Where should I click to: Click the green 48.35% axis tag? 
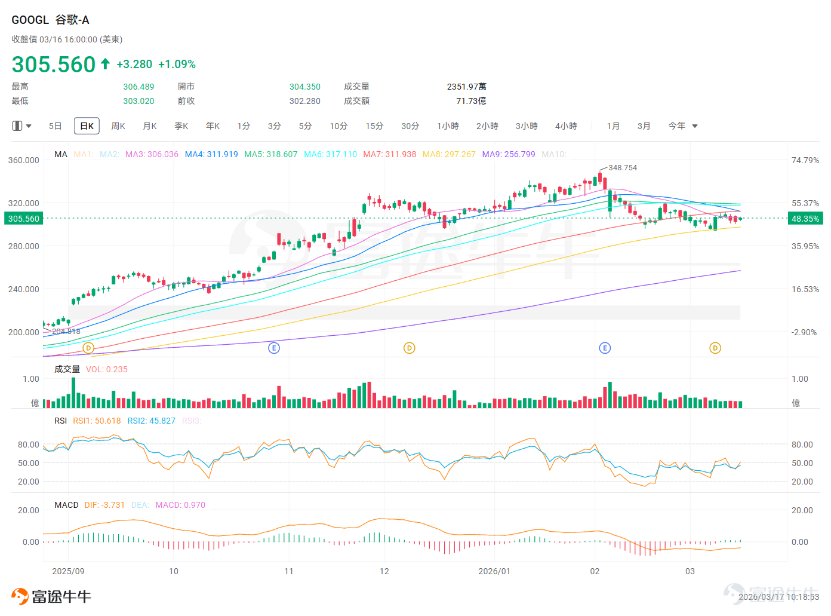[x=805, y=219]
